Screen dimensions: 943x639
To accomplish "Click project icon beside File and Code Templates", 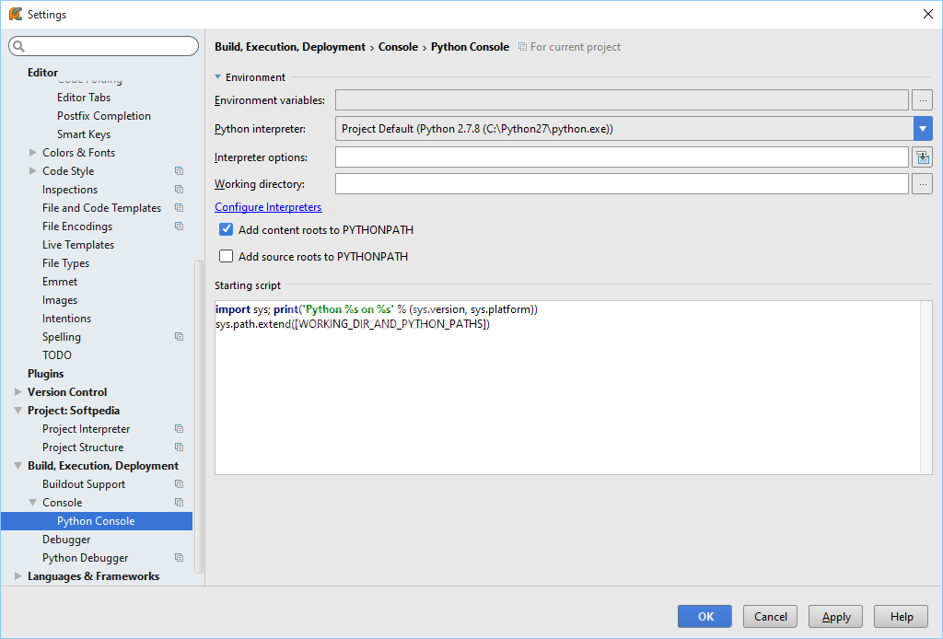I will 179,207.
